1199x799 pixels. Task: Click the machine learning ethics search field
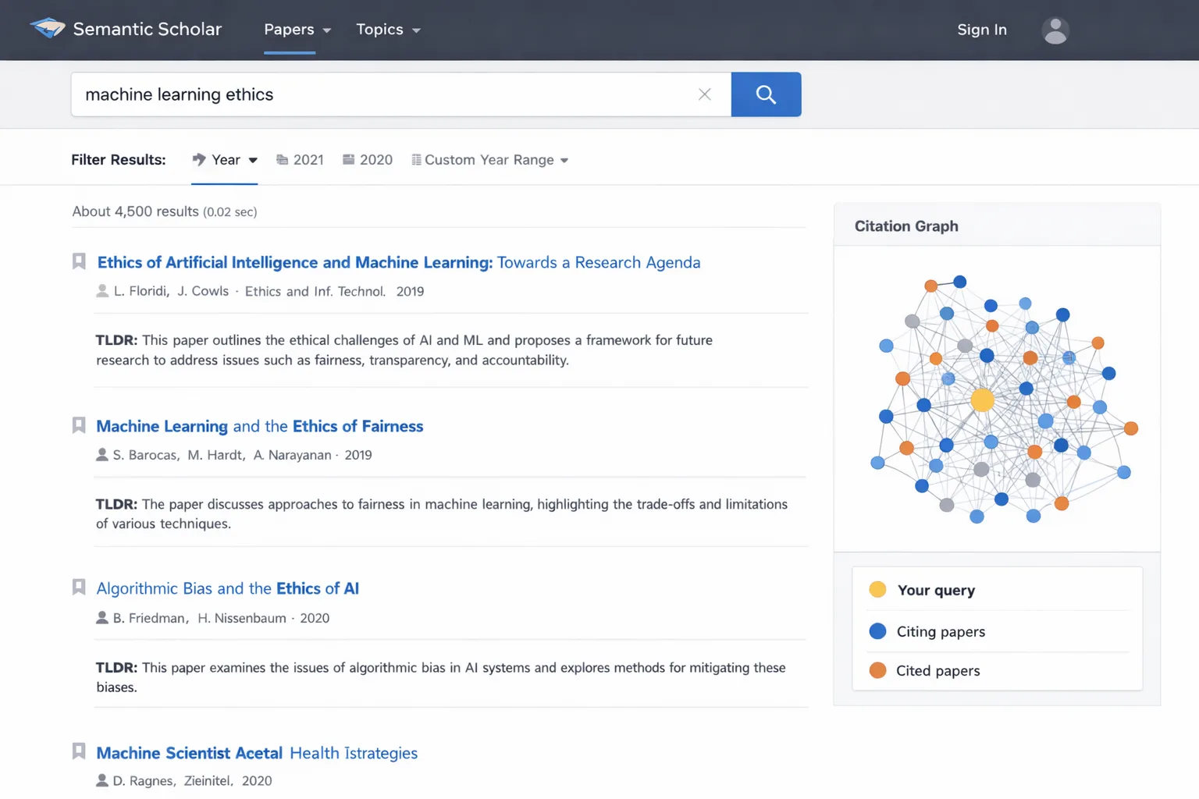tap(382, 94)
